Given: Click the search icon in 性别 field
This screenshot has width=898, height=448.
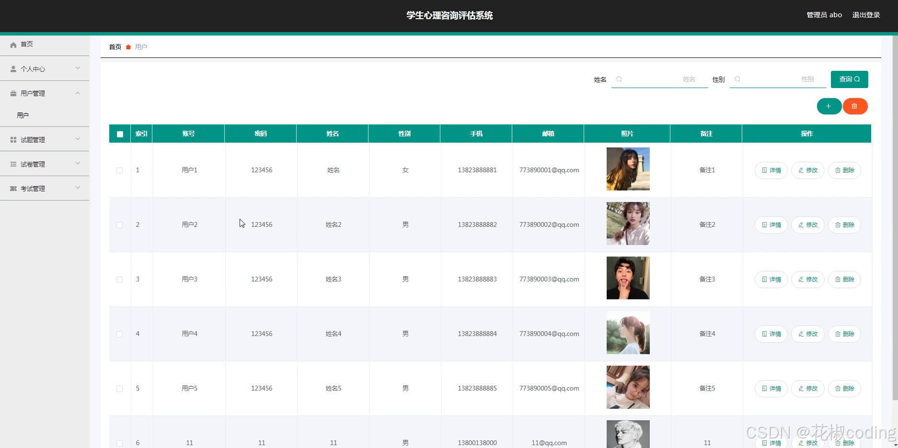Looking at the screenshot, I should click(737, 79).
